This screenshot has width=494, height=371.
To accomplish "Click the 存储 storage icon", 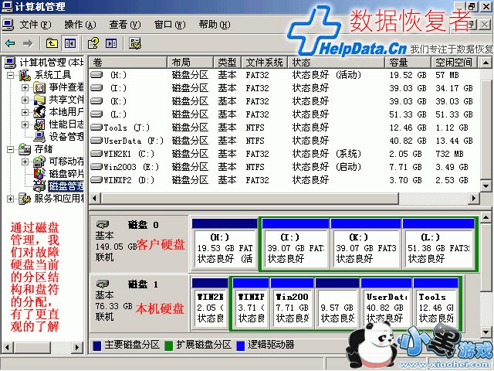I will click(25, 149).
